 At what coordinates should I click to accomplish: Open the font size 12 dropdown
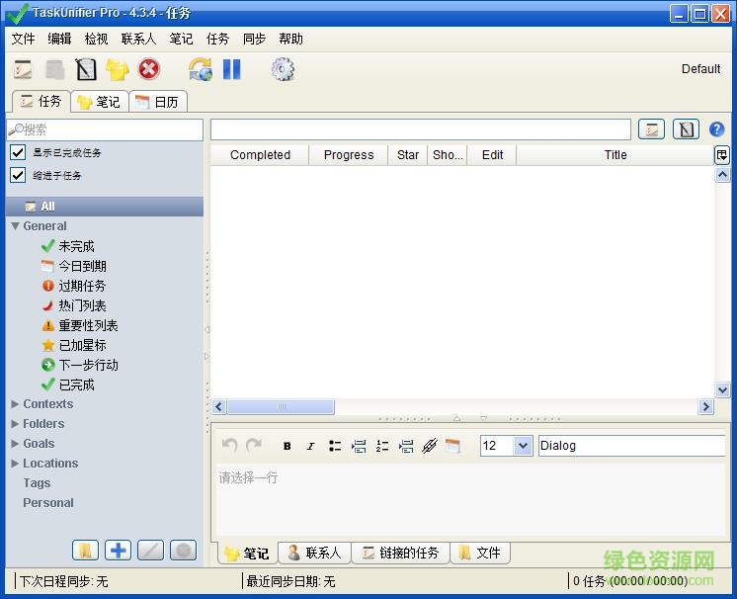523,446
